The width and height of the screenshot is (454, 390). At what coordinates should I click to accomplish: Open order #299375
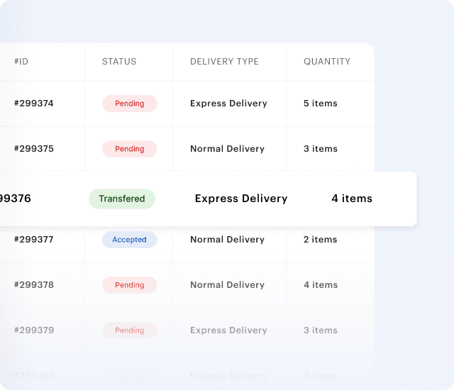point(33,149)
